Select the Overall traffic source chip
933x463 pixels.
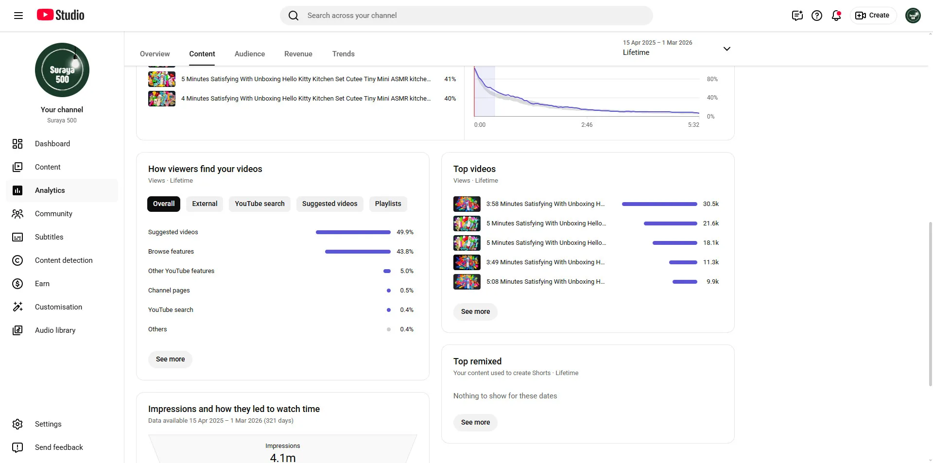click(x=164, y=204)
